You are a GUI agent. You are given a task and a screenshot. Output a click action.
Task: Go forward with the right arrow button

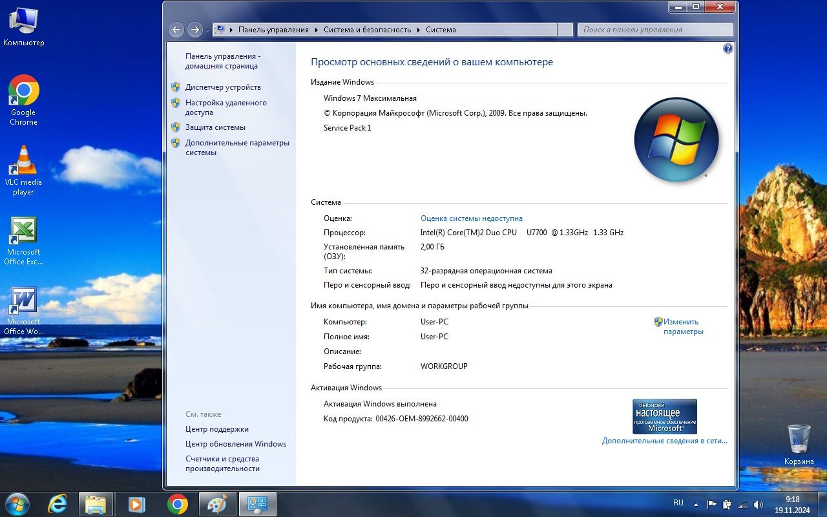[194, 30]
